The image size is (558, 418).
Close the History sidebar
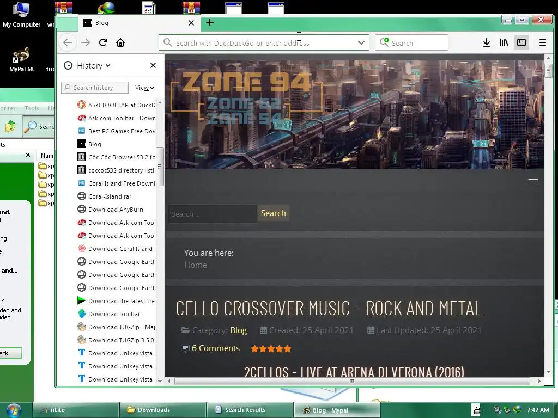click(153, 65)
